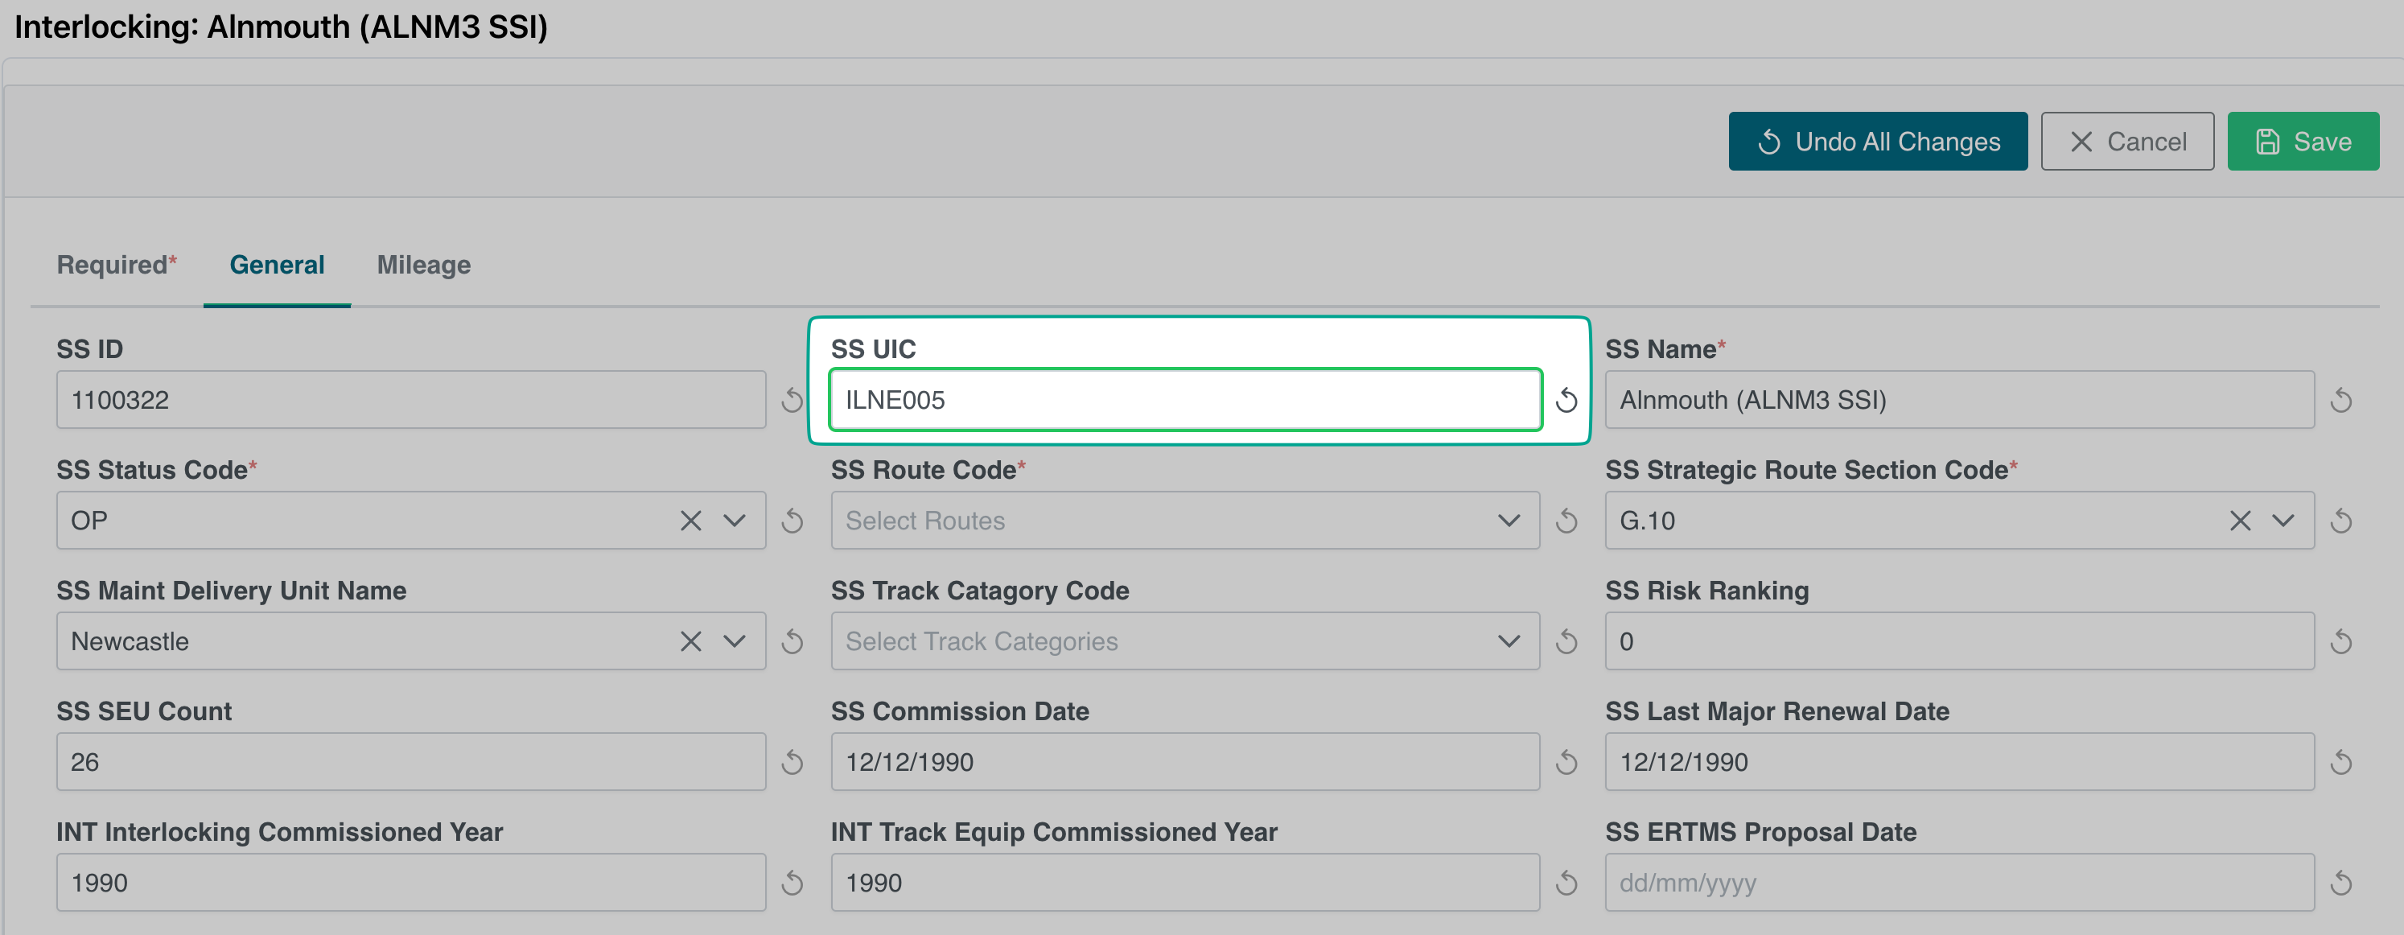Save the interlocking record
Viewport: 2404px width, 935px height.
point(2303,142)
